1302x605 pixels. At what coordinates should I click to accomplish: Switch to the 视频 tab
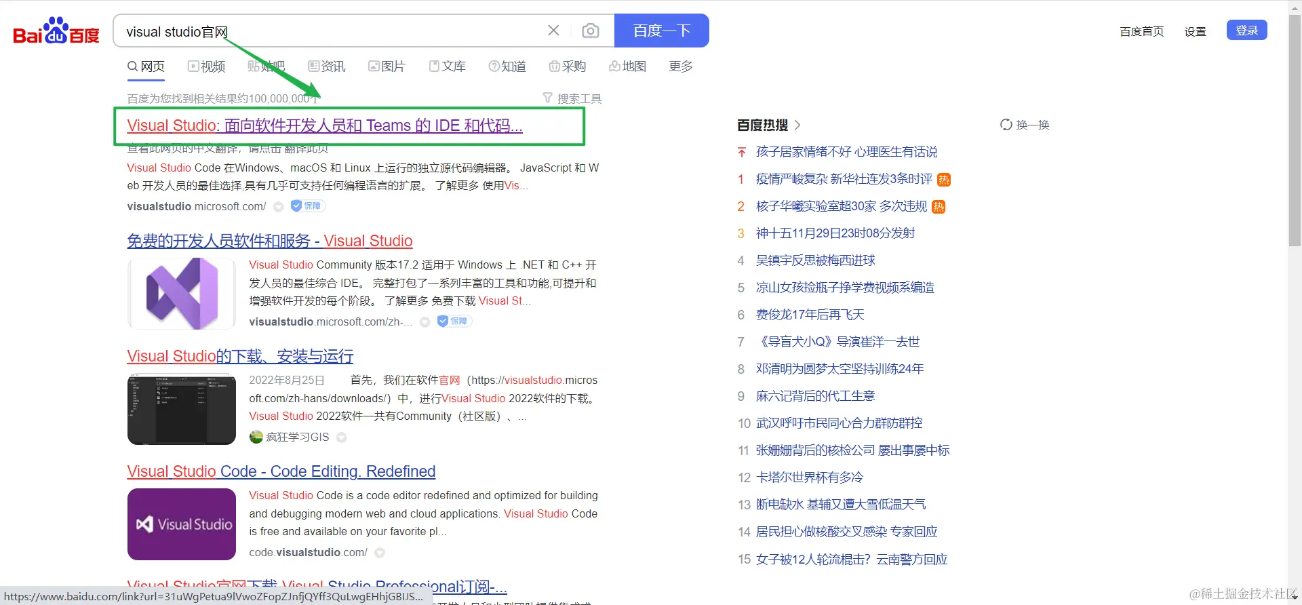pos(207,66)
